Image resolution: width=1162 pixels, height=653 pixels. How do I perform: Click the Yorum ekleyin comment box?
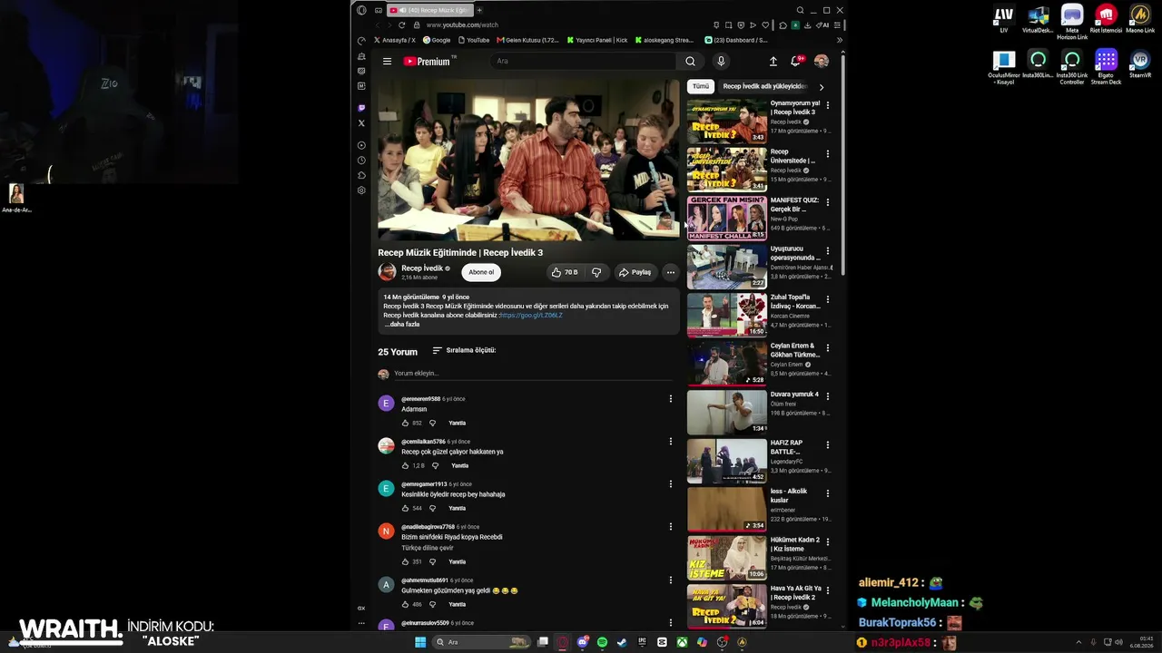(x=536, y=374)
